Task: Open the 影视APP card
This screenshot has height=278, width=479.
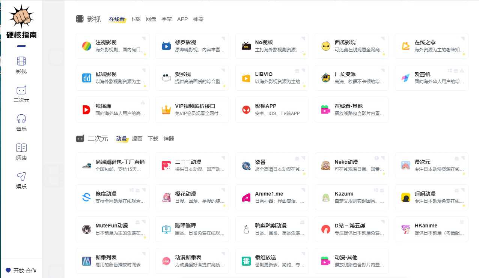Action: tap(272, 109)
